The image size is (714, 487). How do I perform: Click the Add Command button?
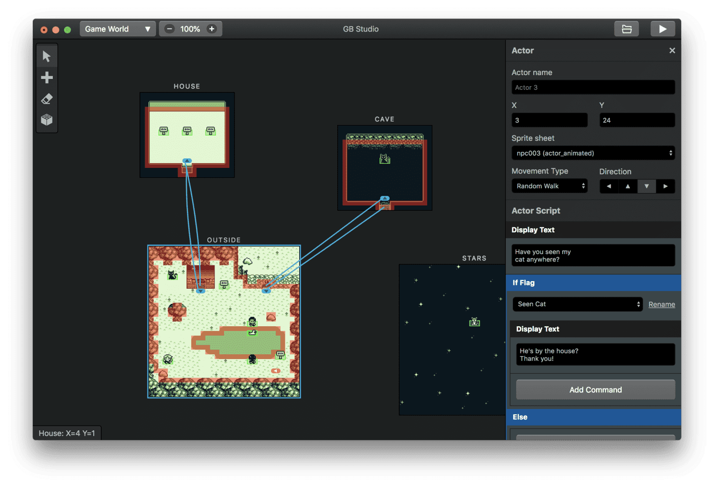pyautogui.click(x=596, y=390)
